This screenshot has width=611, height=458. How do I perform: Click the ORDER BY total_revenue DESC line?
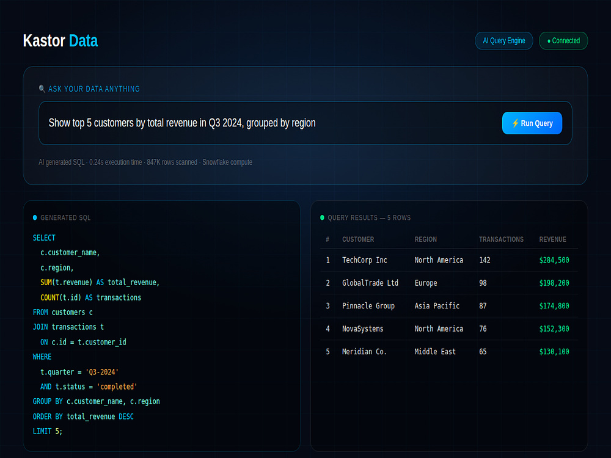83,416
